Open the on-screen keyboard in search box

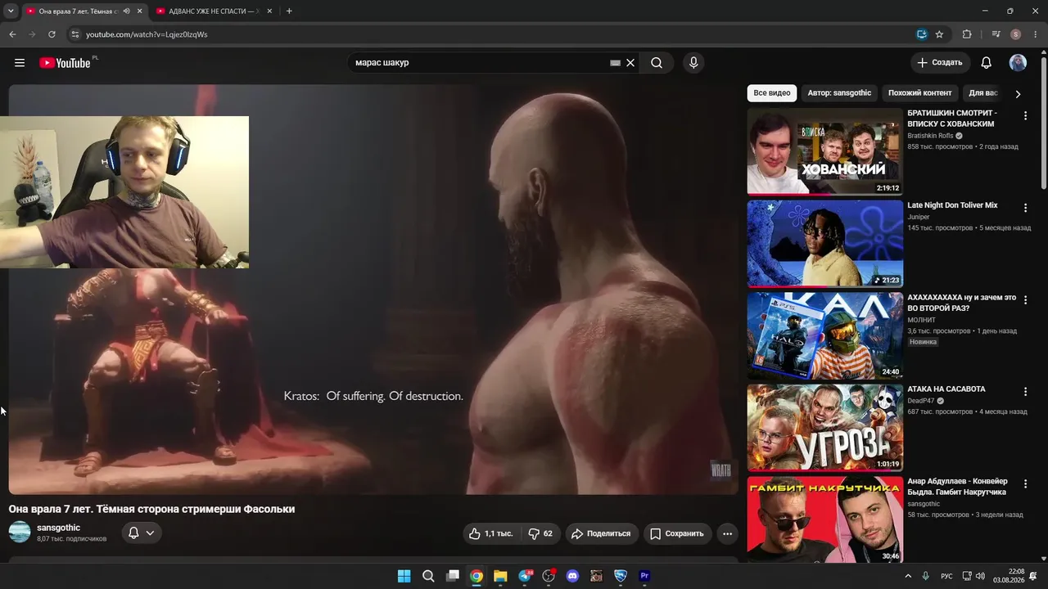click(x=615, y=63)
